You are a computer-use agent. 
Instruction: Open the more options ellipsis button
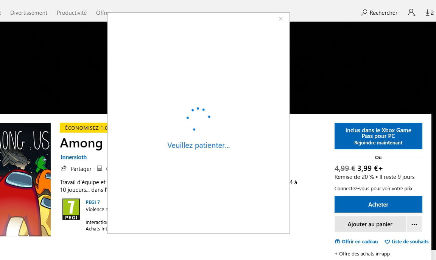pyautogui.click(x=414, y=224)
